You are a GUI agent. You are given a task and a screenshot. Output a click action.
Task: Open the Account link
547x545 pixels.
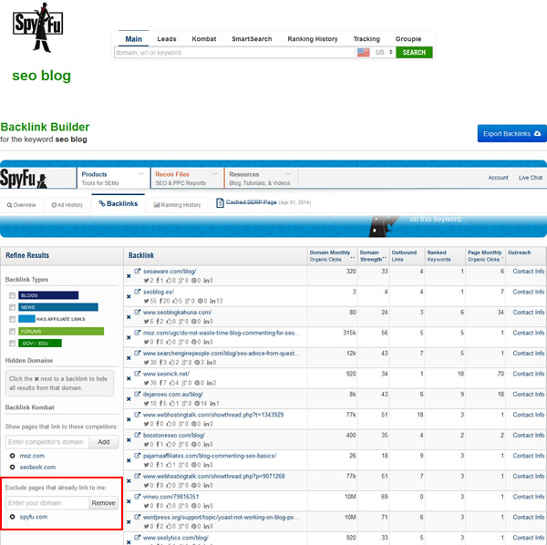[498, 178]
